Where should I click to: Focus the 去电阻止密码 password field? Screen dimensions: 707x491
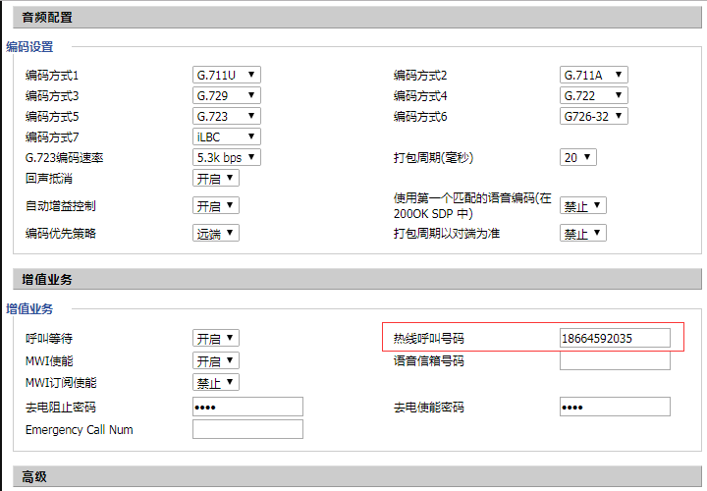coord(247,407)
